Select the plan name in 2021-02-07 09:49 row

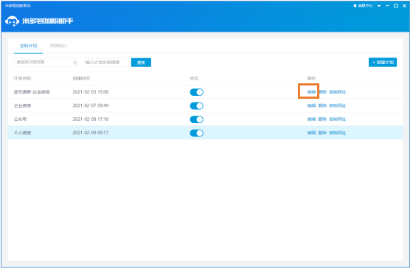coord(22,105)
